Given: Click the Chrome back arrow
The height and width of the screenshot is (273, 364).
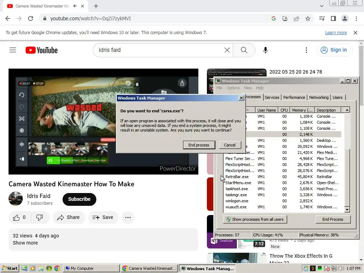Looking at the screenshot, I should pyautogui.click(x=8, y=18).
